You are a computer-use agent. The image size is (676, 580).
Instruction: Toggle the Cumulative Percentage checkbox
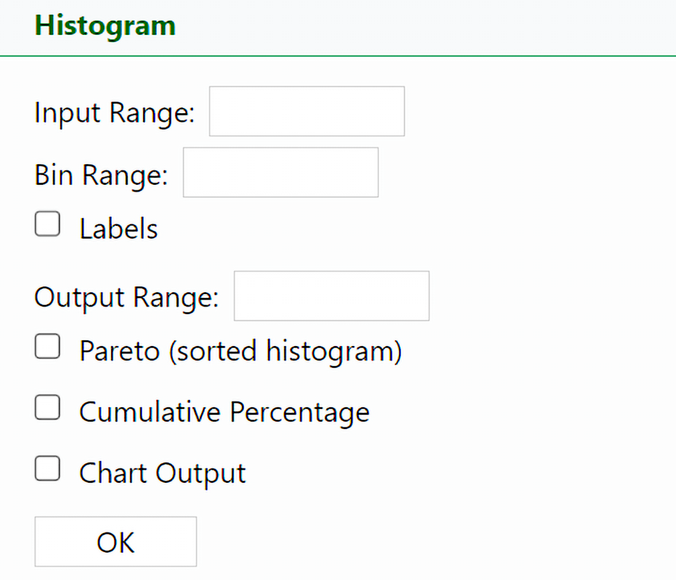[48, 408]
